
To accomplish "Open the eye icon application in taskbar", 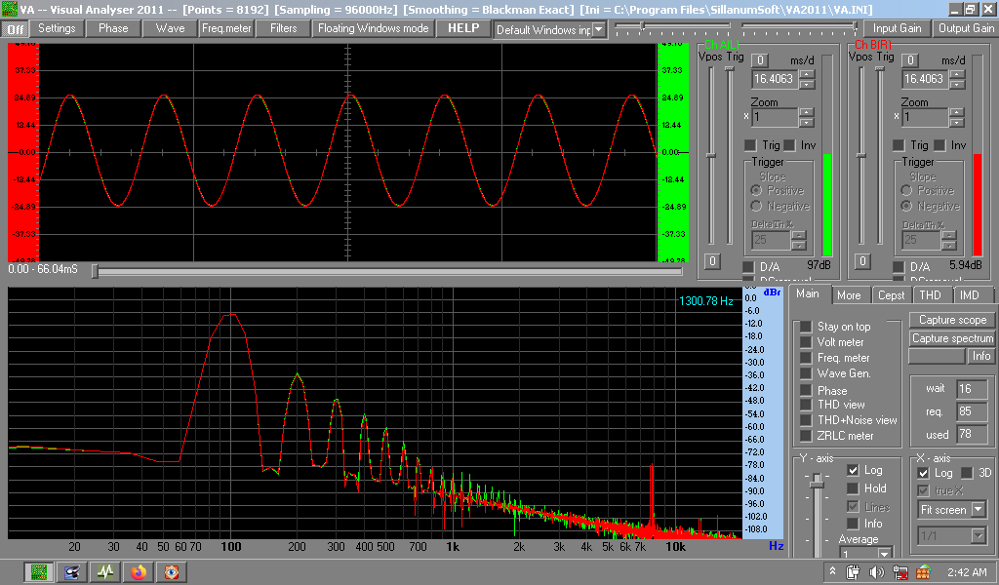I will 172,572.
